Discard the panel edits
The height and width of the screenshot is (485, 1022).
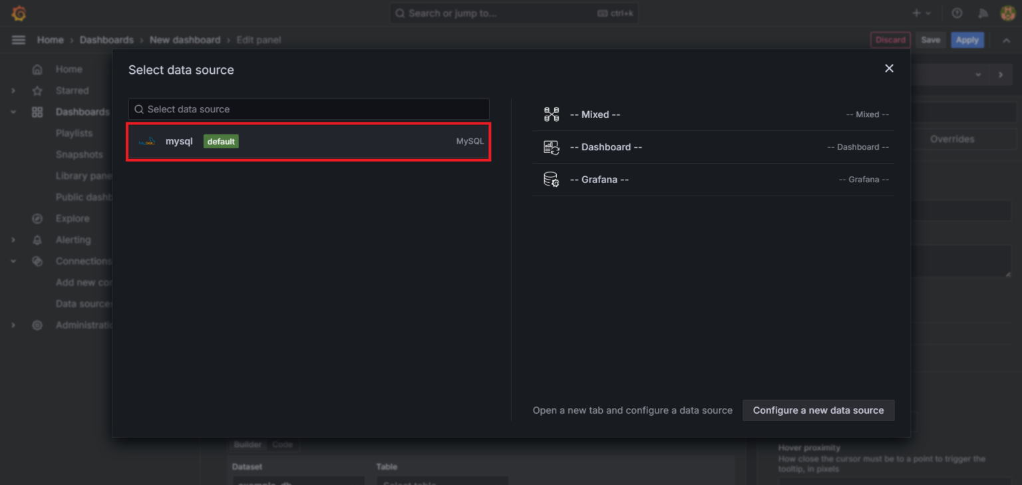coord(890,39)
